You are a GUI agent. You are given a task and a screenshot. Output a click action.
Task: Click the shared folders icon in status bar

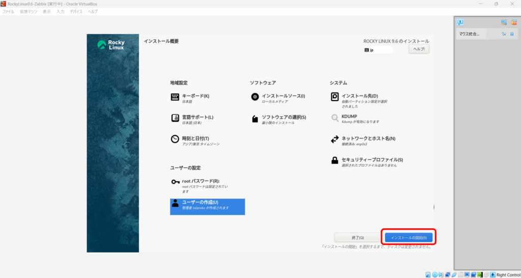460,274
